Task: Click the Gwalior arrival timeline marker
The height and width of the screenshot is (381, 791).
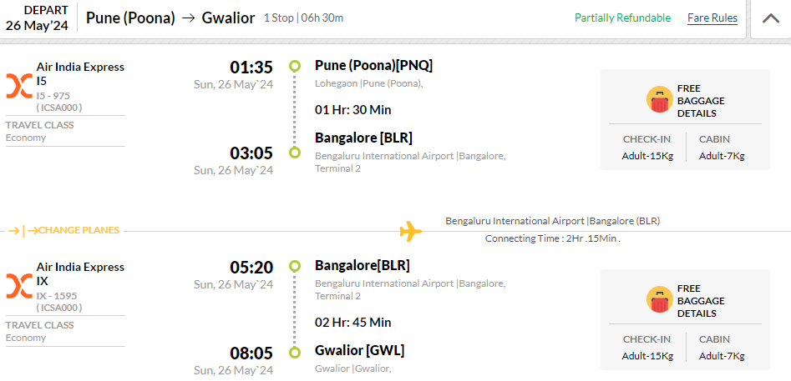Action: (295, 353)
